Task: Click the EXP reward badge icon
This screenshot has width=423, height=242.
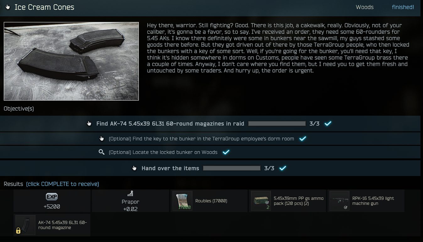Action: point(52,197)
